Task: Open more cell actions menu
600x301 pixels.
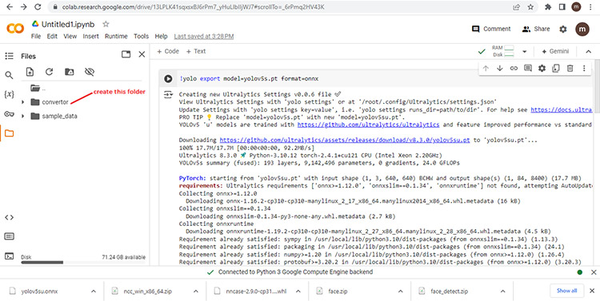Action: [x=584, y=69]
